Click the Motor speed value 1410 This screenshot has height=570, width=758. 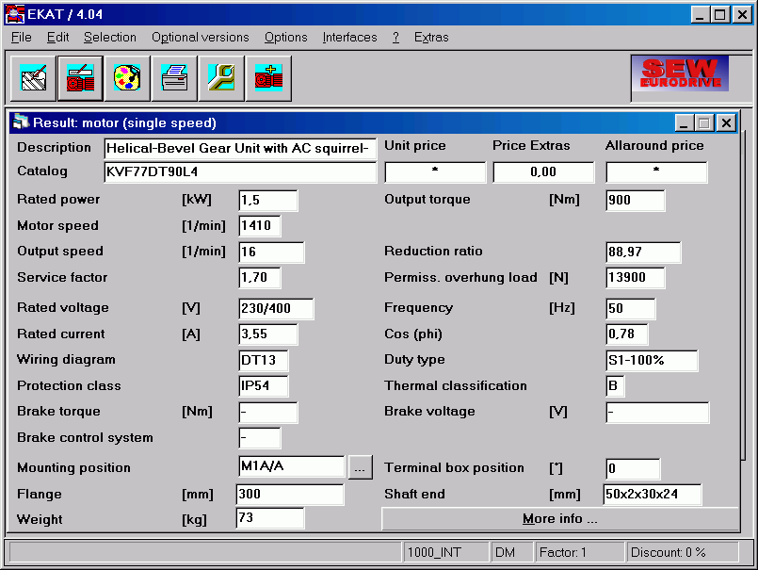pos(260,226)
